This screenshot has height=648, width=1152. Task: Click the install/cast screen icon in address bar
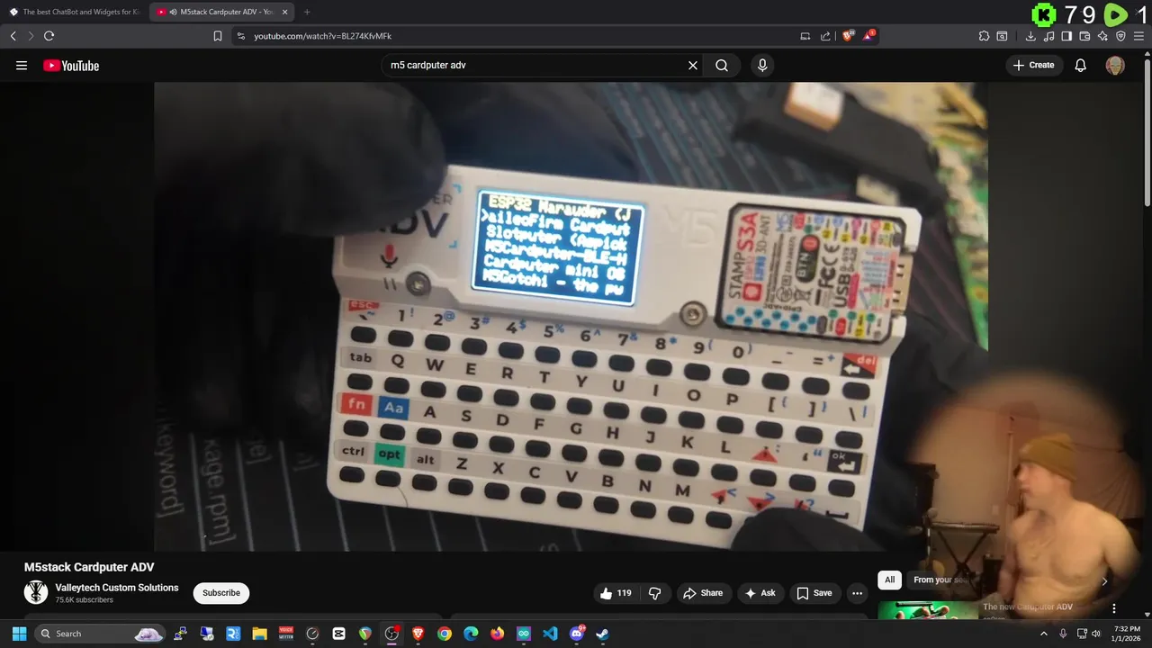pos(805,36)
